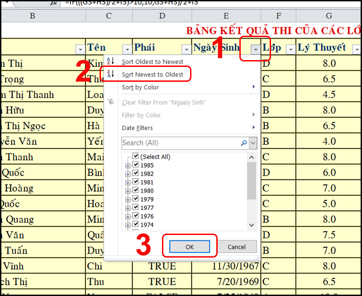Open the Date Filters submenu
362x296 pixels.
coord(138,128)
